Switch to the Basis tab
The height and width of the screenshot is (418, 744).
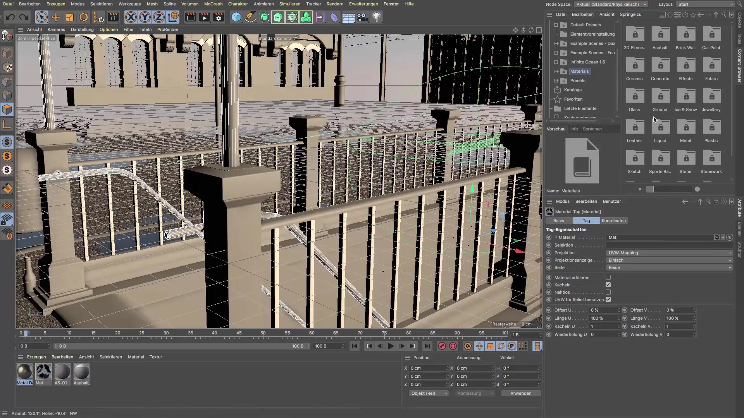(x=559, y=221)
